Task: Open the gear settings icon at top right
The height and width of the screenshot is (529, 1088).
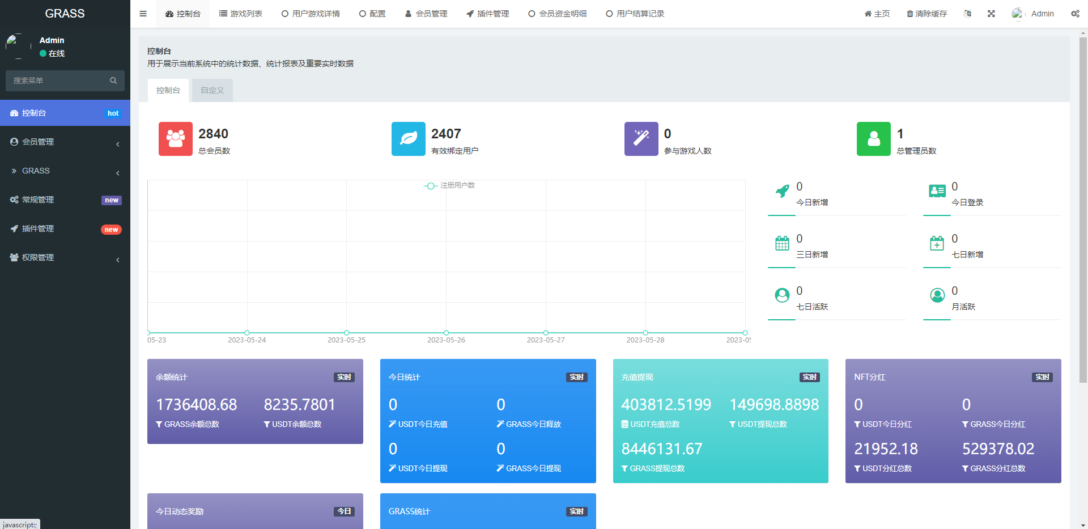Action: [1075, 13]
